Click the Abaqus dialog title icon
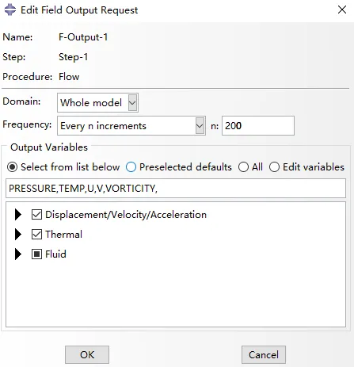 coord(10,10)
